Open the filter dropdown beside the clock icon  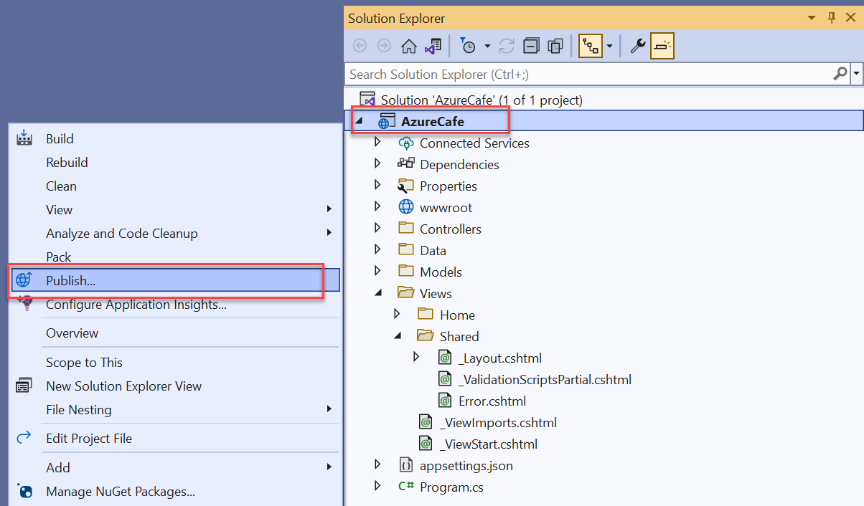tap(487, 45)
